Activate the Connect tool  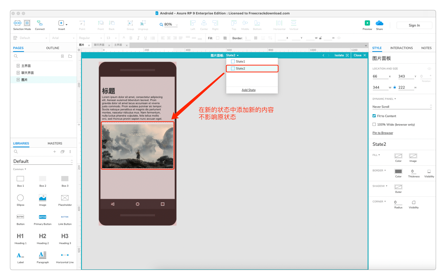pos(40,23)
